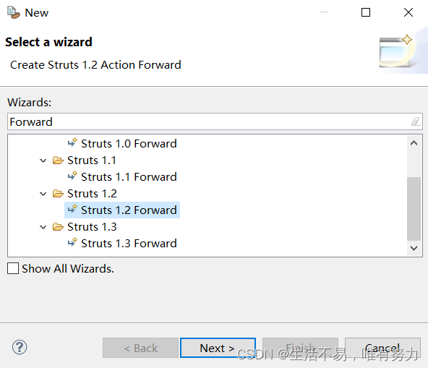Collapse the Struts 1.3 tree node
The height and width of the screenshot is (368, 428).
coord(43,227)
